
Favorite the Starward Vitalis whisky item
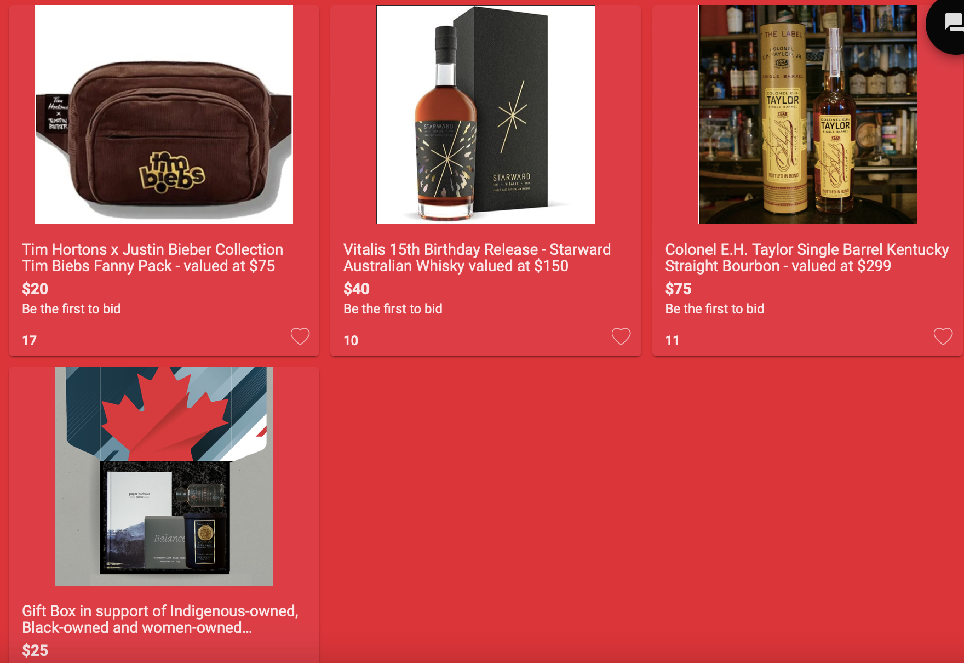coord(621,336)
